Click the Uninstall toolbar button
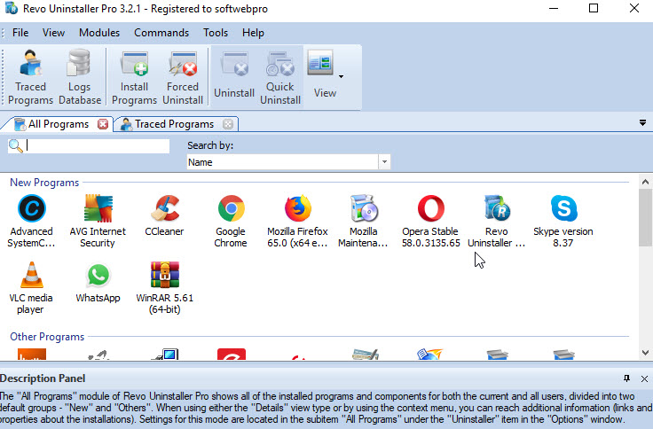 click(234, 77)
